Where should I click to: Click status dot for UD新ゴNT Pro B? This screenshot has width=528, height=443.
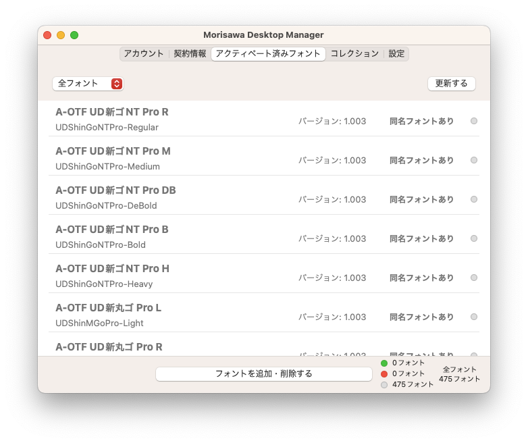click(x=474, y=238)
